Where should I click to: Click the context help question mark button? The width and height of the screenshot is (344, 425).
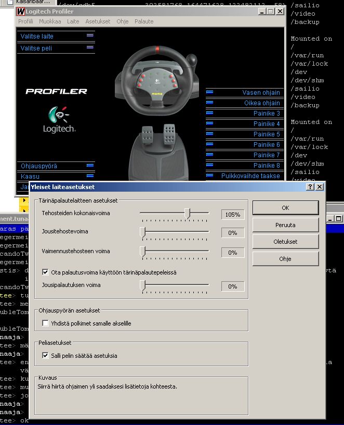click(x=310, y=186)
